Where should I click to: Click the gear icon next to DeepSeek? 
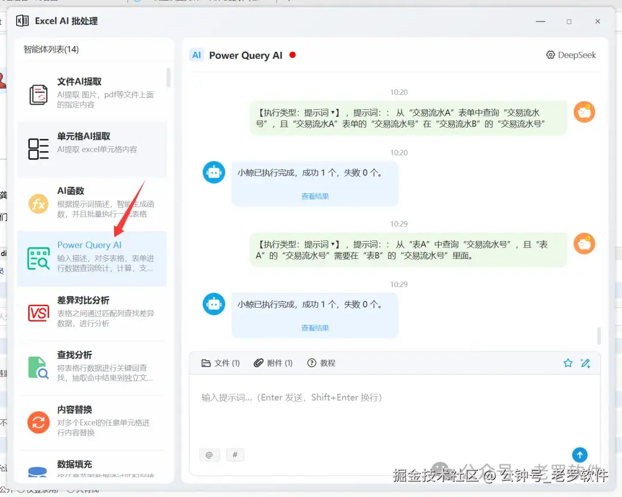tap(551, 55)
